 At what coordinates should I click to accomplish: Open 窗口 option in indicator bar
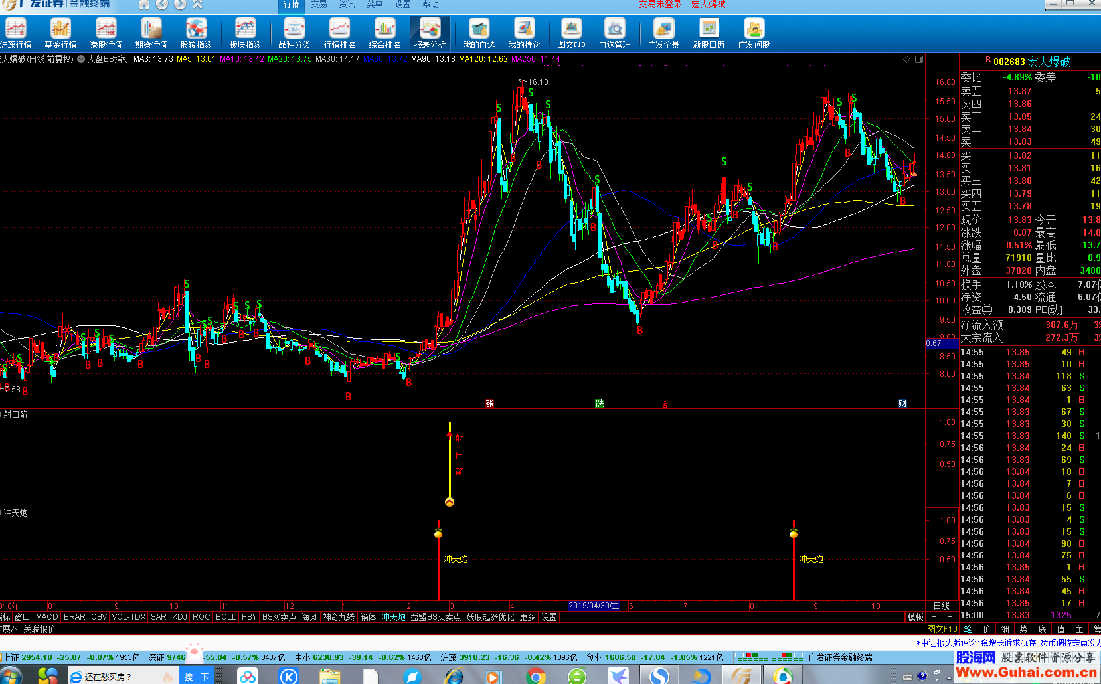coord(22,617)
